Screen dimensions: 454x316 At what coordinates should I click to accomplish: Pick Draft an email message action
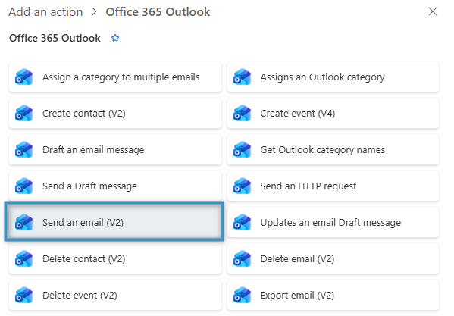pos(115,149)
